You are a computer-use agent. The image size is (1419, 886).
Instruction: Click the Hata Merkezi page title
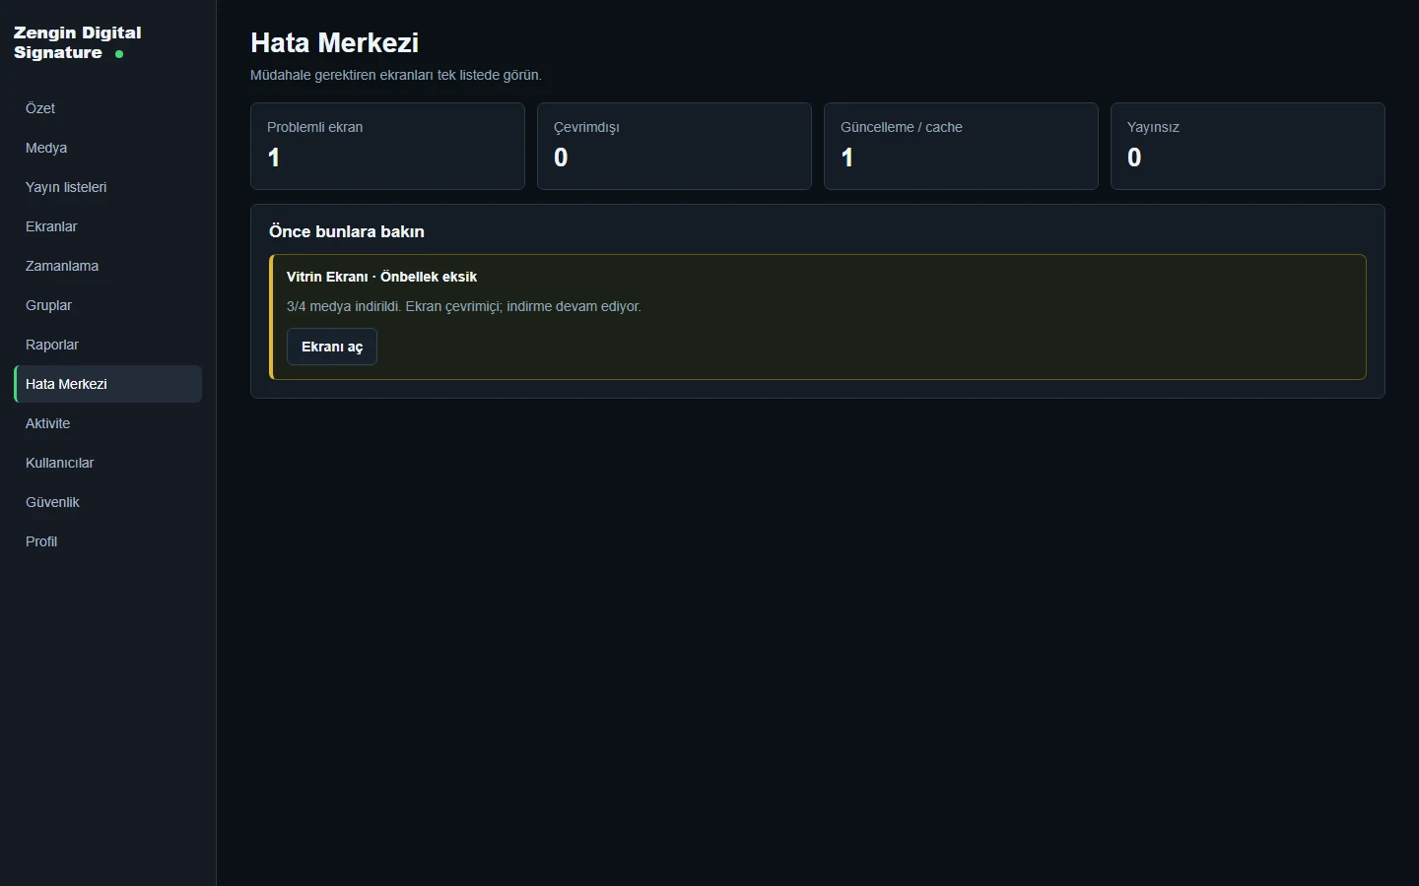tap(335, 42)
